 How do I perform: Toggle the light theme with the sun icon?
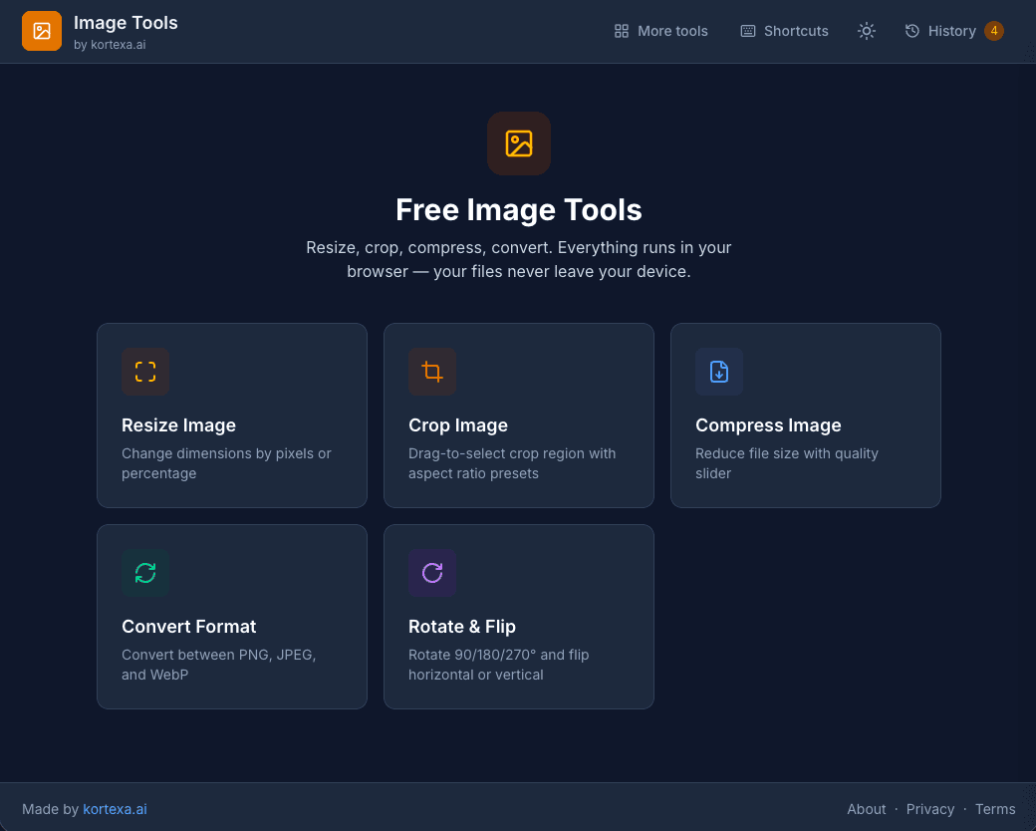pos(866,31)
